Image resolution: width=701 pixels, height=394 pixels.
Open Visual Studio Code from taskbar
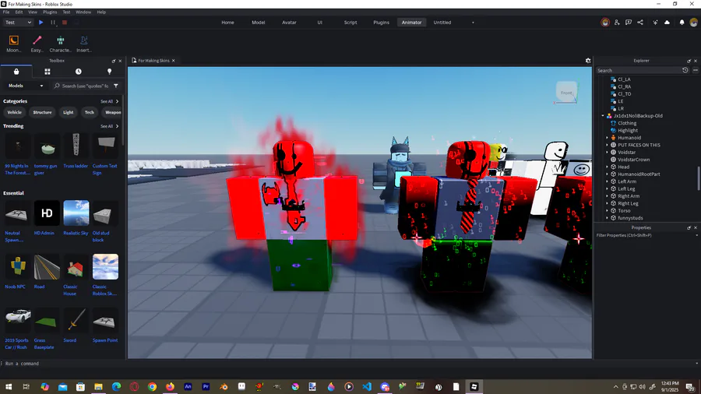point(367,387)
